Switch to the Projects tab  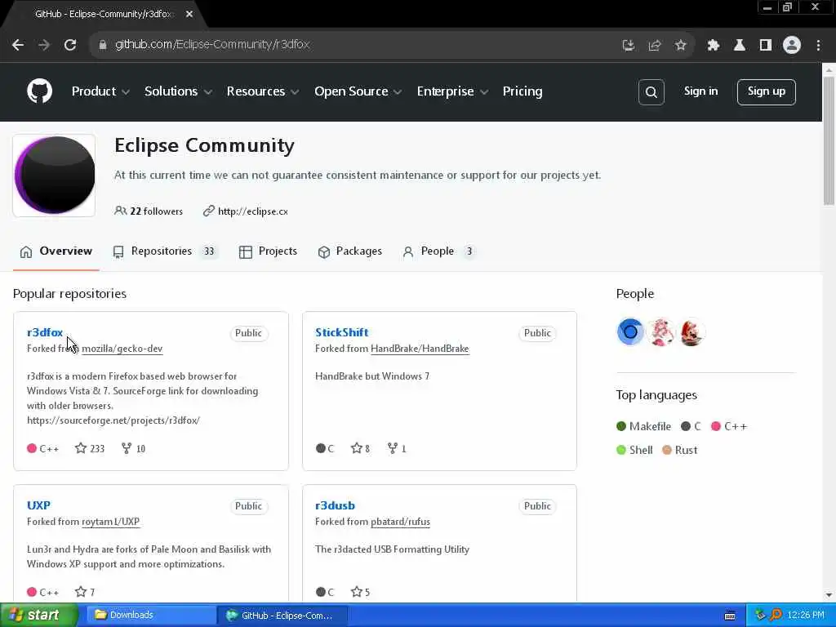pyautogui.click(x=268, y=251)
